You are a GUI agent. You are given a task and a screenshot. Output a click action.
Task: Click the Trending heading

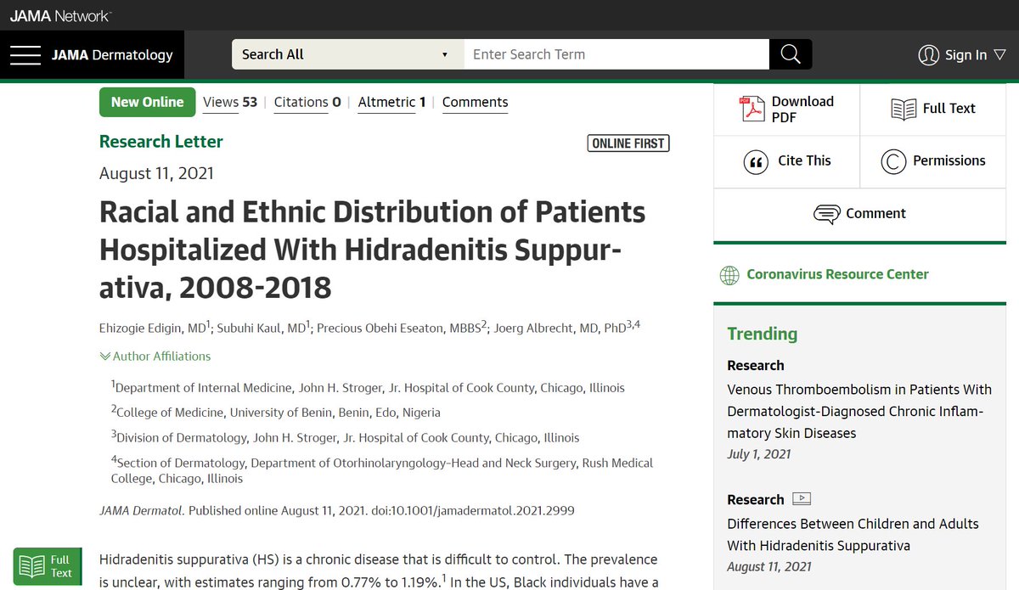tap(763, 334)
